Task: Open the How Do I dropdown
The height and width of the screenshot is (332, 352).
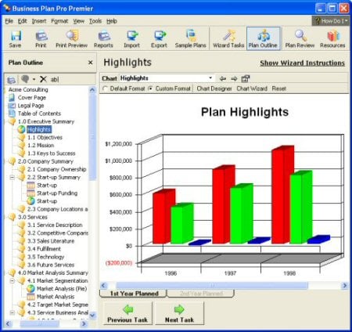Action: (331, 21)
